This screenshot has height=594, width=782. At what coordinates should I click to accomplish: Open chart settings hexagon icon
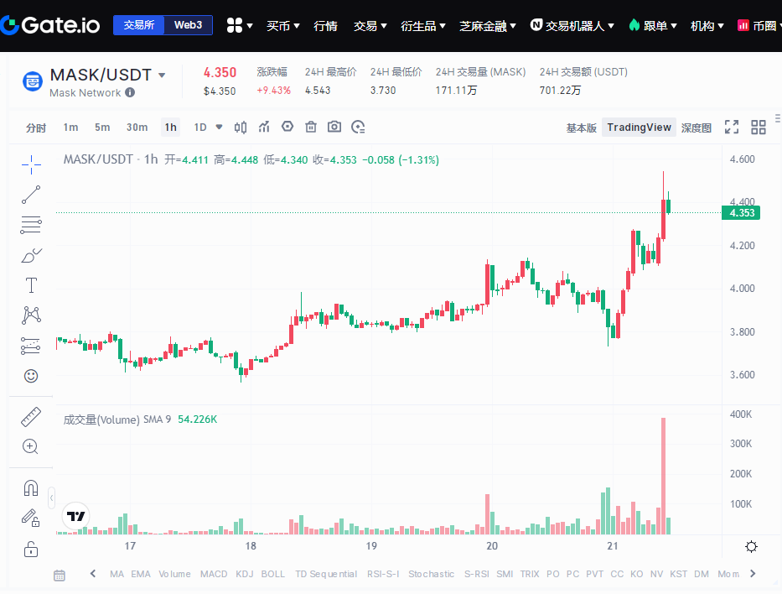[x=287, y=127]
